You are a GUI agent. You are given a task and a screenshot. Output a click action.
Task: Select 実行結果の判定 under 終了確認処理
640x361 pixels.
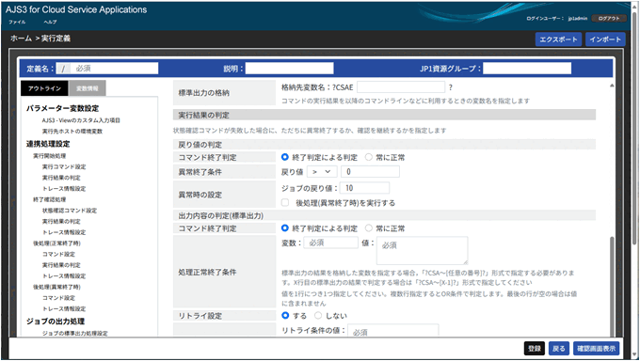pos(61,222)
